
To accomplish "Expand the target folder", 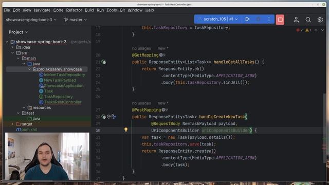I will [12, 124].
